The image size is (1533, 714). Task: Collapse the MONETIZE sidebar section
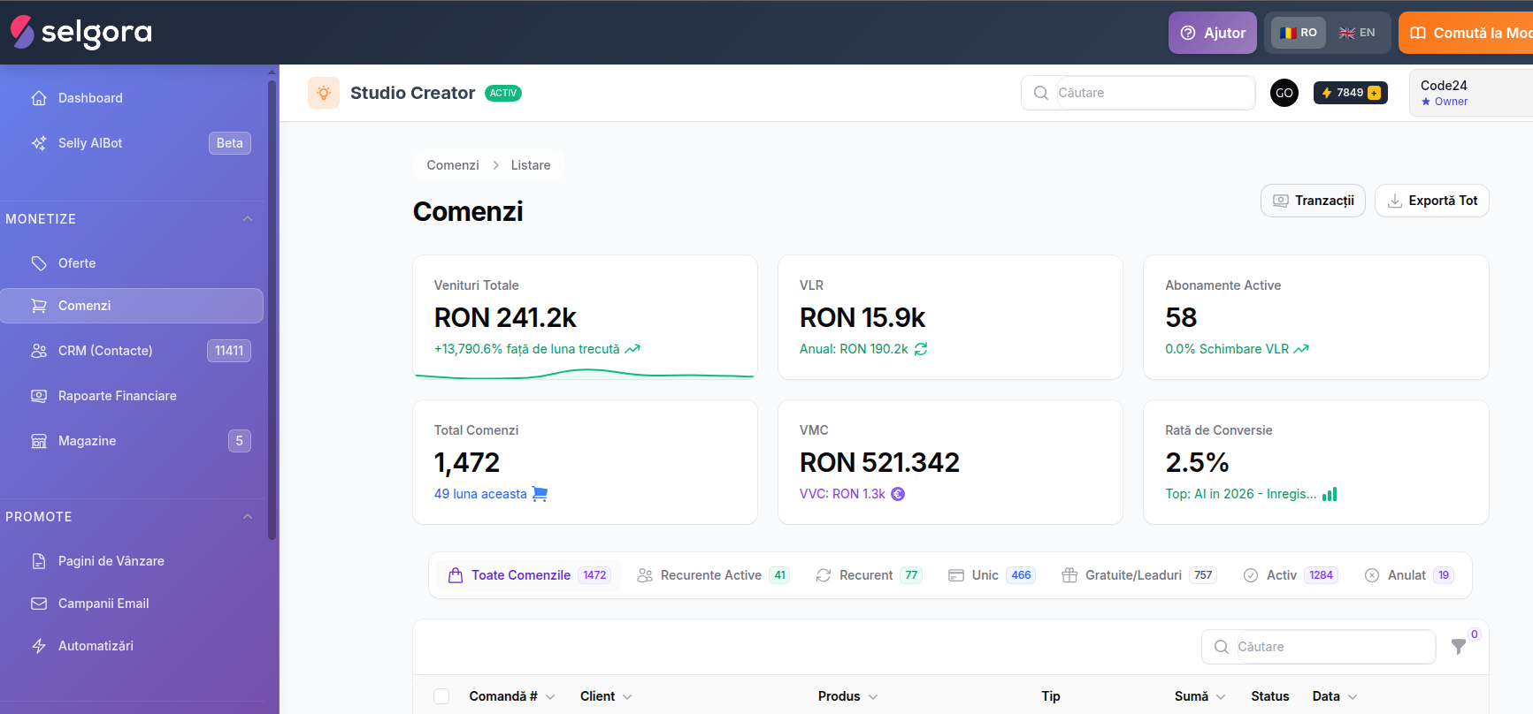248,219
